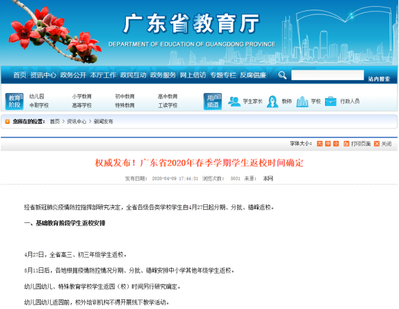Image resolution: width=399 pixels, height=309 pixels.
Task: Open the 政务公开 navigation menu
Action: click(73, 75)
